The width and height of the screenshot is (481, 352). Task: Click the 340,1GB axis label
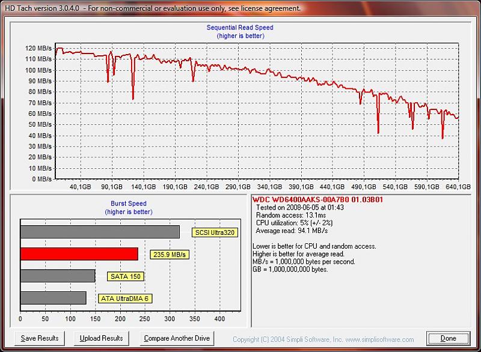269,187
